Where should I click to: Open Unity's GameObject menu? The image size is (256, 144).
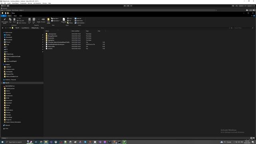[x=15, y=3]
